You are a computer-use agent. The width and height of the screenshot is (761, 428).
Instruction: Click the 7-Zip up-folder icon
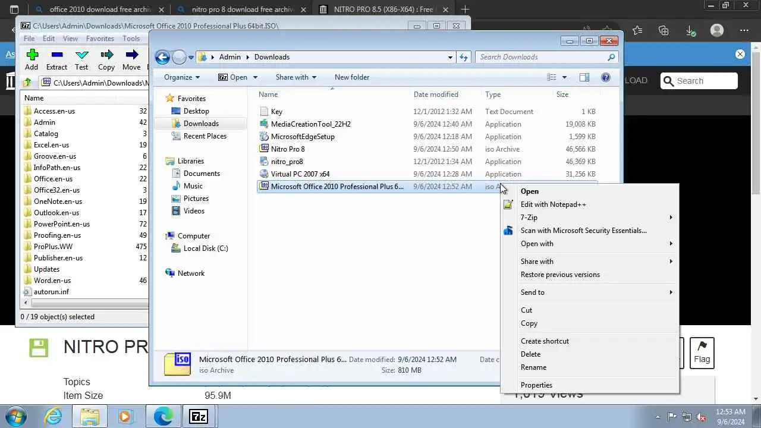pos(27,83)
